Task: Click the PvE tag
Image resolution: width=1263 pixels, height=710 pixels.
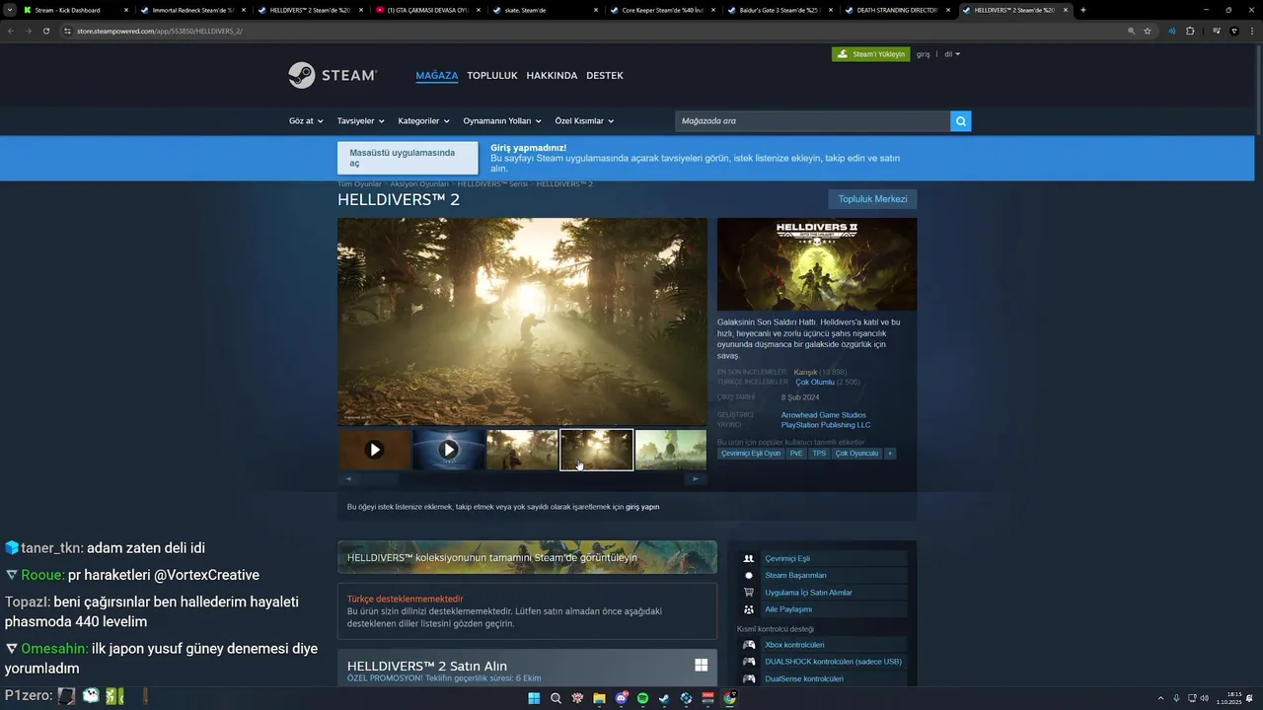Action: (x=796, y=454)
